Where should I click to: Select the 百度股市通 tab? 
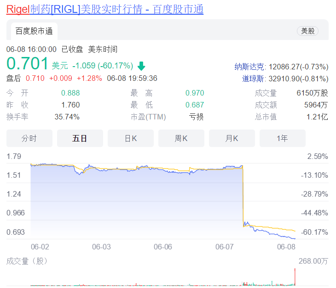click(x=34, y=31)
